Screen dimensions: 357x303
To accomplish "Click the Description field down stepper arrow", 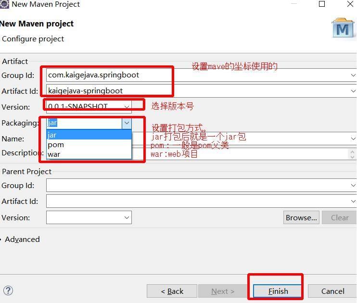I will [x=352, y=157].
